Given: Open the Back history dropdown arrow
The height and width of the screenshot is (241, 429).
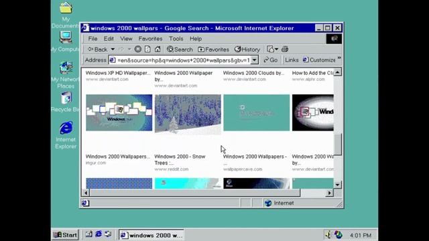Looking at the screenshot, I should click(113, 50).
